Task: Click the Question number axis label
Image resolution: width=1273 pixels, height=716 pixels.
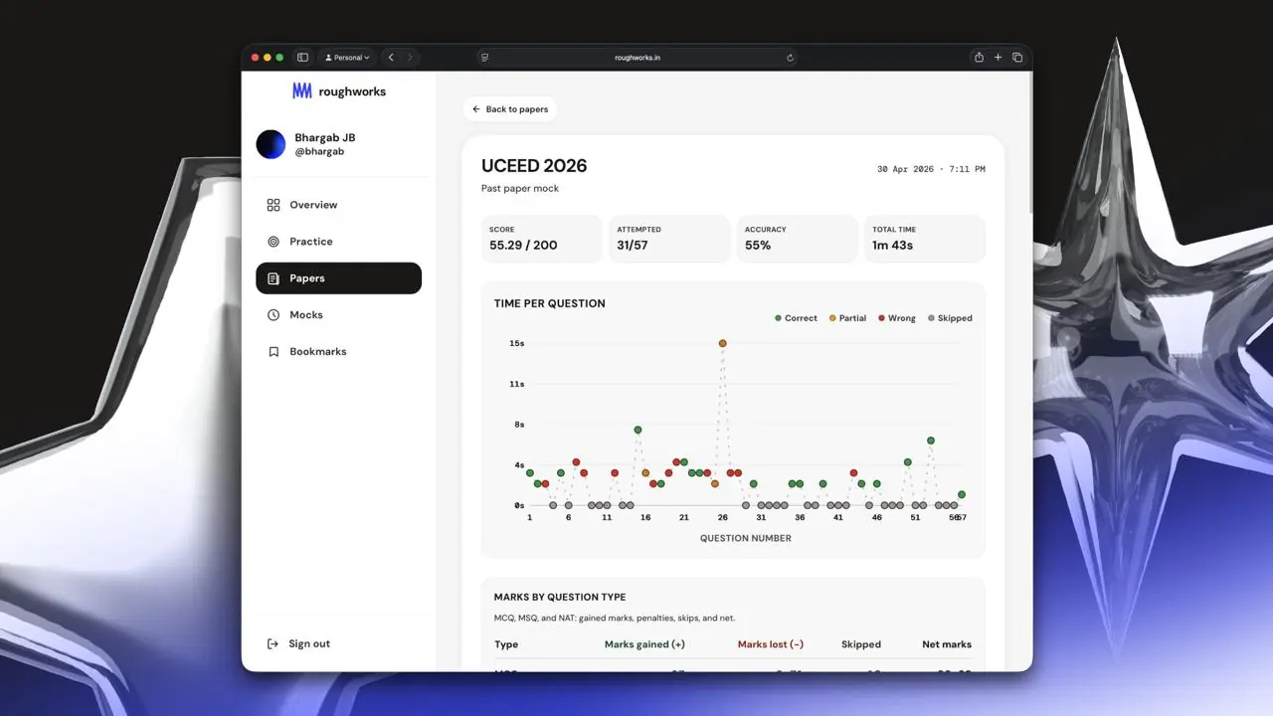Action: [746, 538]
